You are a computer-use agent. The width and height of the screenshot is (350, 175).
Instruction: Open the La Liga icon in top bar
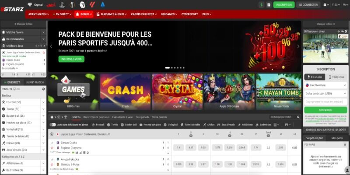pos(92,4)
